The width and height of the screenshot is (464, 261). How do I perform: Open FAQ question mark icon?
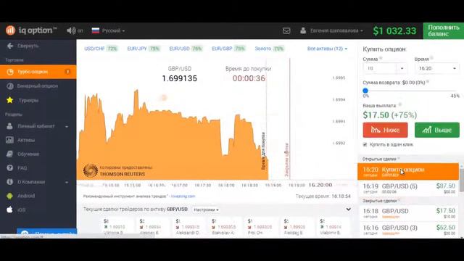[x=9, y=167]
